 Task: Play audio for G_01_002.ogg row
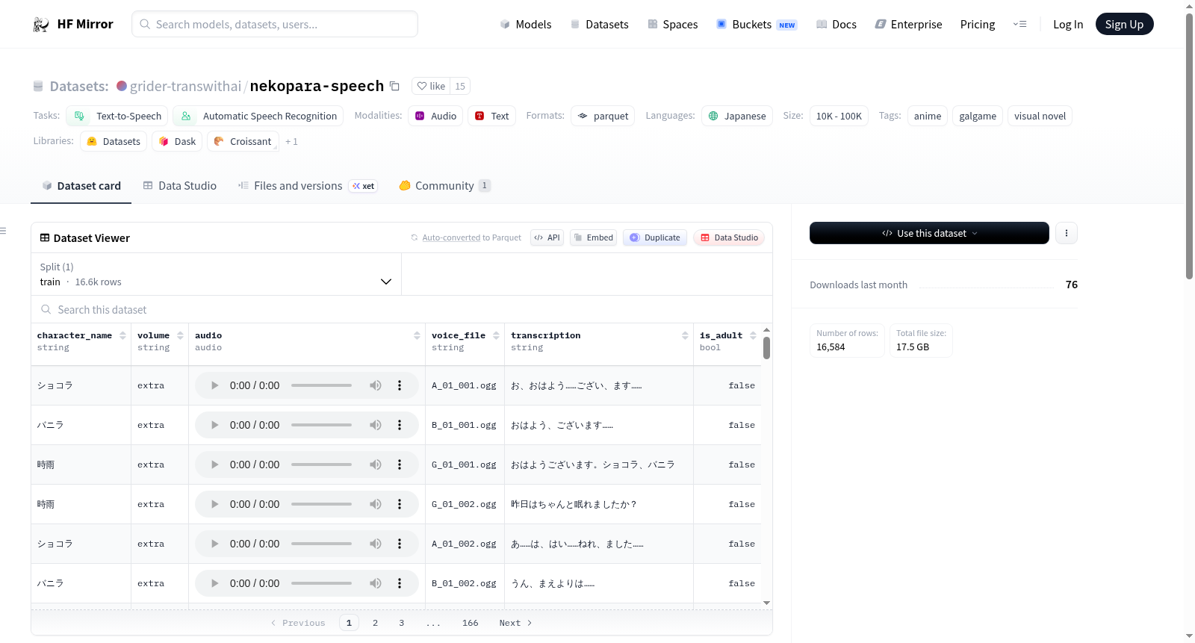coord(215,504)
